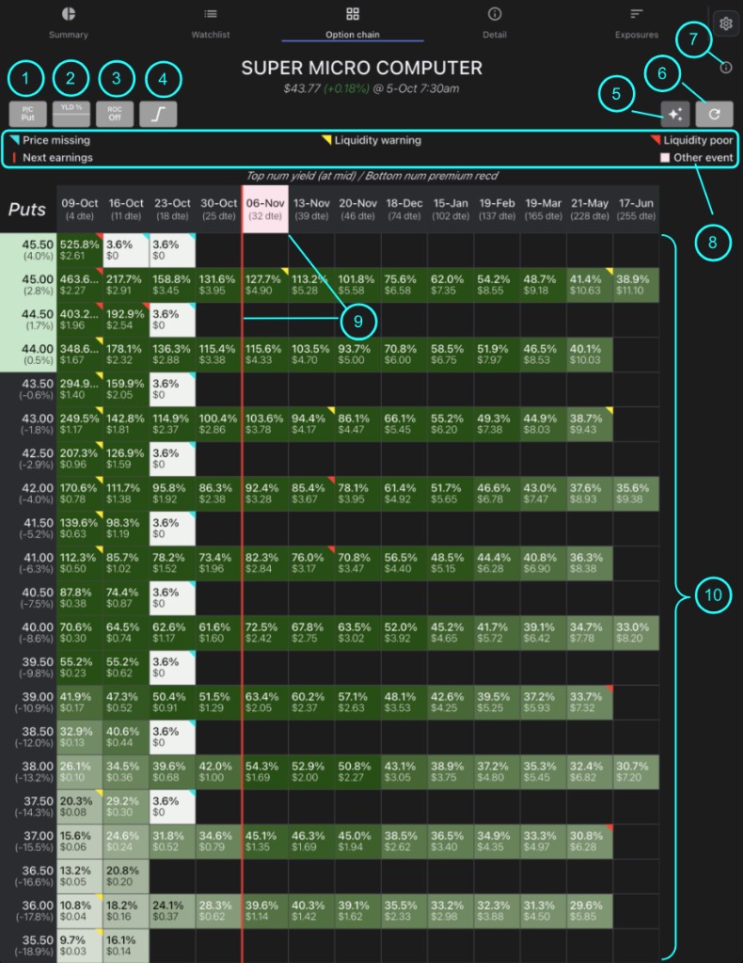This screenshot has width=743, height=963.
Task: Select the highlighted 06-Nov expiry header
Action: 265,209
